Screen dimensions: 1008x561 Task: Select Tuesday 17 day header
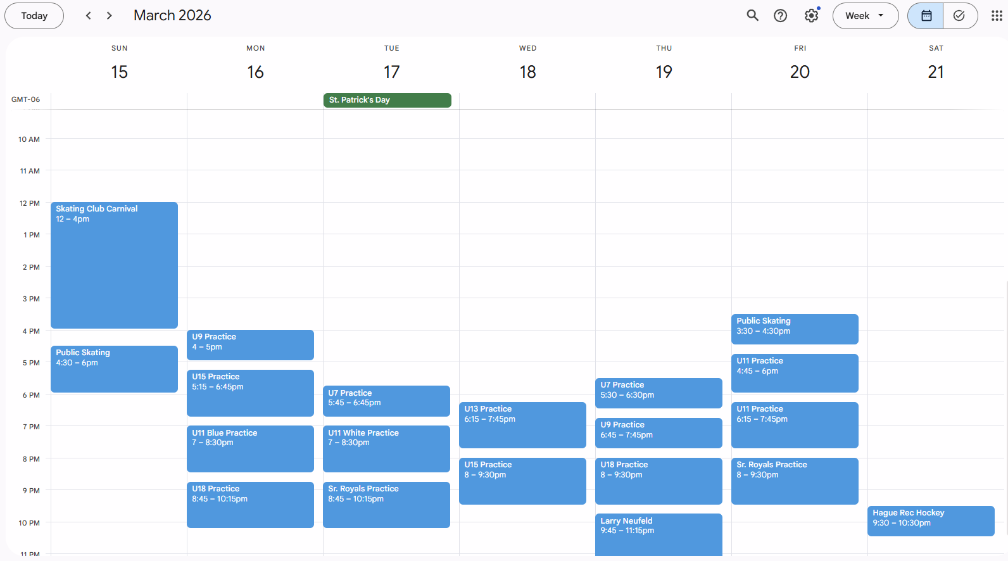click(391, 72)
